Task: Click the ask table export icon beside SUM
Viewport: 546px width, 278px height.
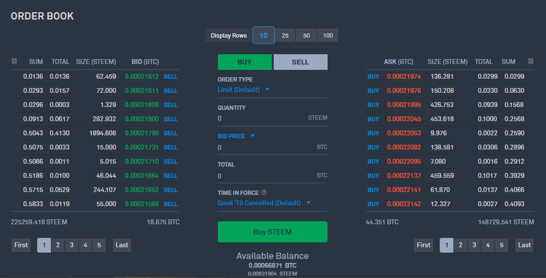Action: pyautogui.click(x=531, y=61)
